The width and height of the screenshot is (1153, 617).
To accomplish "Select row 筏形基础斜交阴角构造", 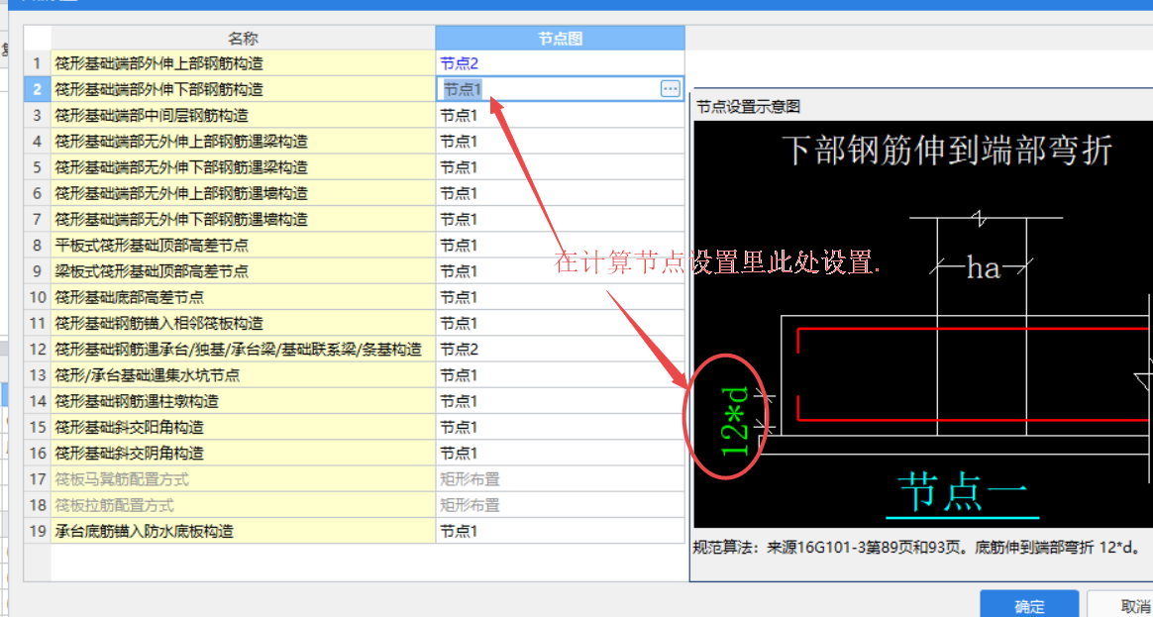I will [x=244, y=453].
